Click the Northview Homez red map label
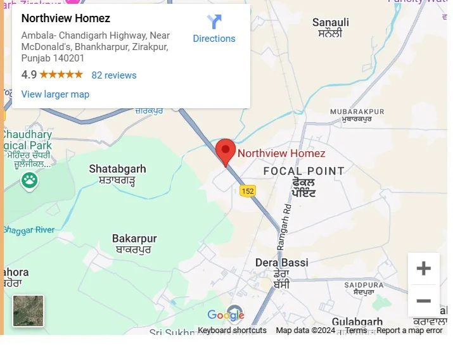 click(x=281, y=153)
